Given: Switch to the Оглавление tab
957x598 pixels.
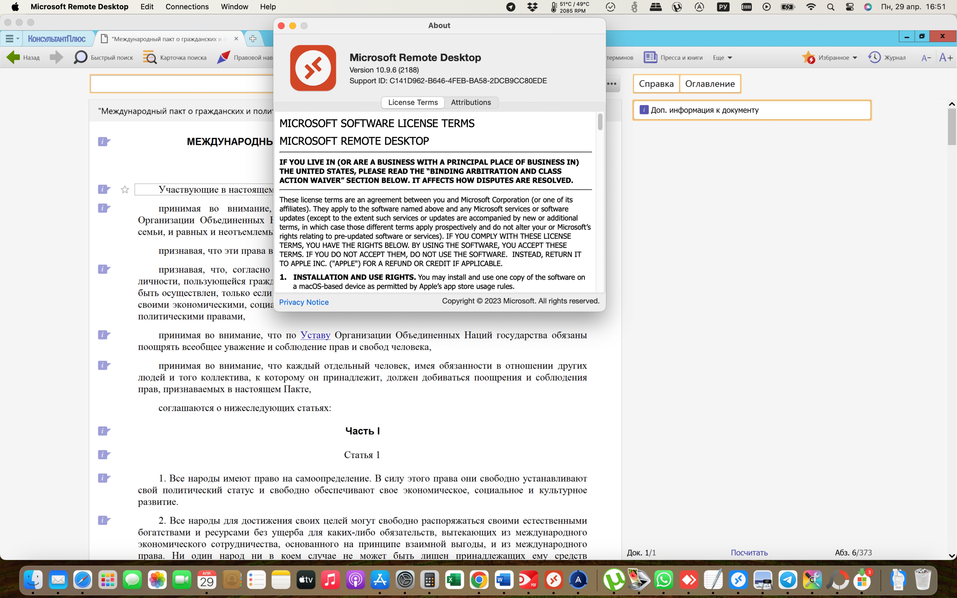Looking at the screenshot, I should [x=710, y=84].
